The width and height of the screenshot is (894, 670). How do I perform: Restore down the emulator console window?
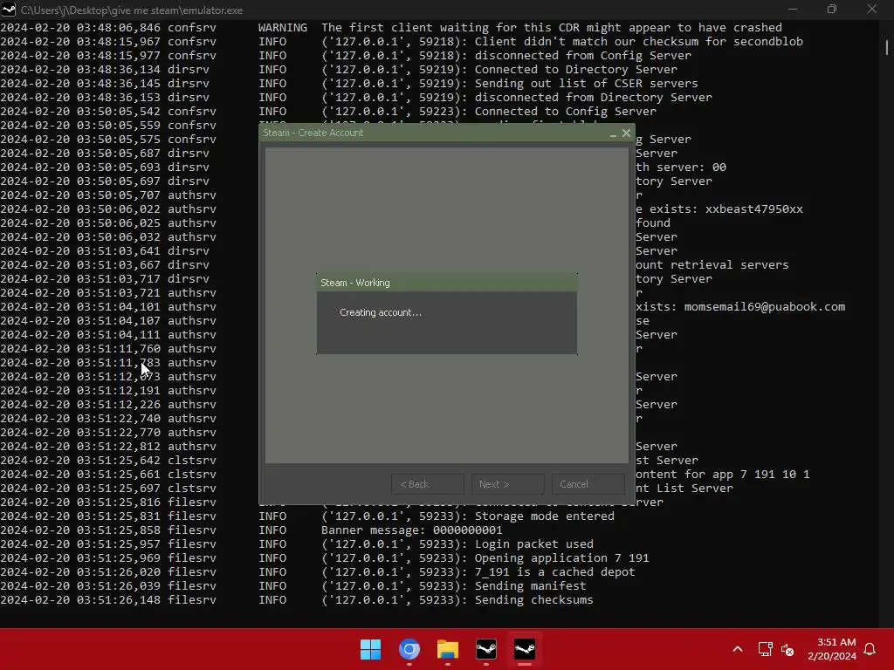pos(832,9)
